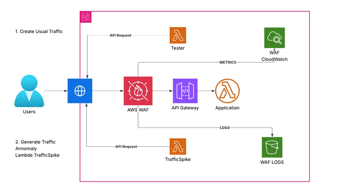Click the WAF LOGS bucket icon
Viewport: 351px width, 195px height.
272,147
